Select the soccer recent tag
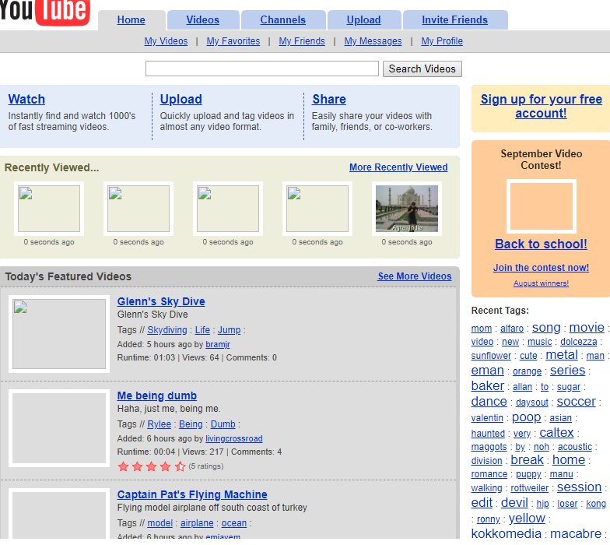This screenshot has width=610, height=545. (x=576, y=402)
